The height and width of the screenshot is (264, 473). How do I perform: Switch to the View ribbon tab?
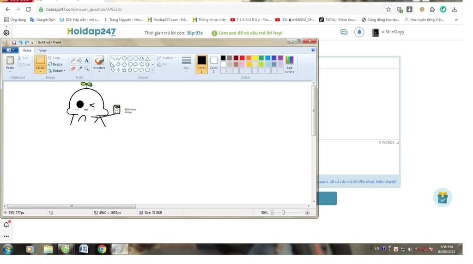[43, 50]
